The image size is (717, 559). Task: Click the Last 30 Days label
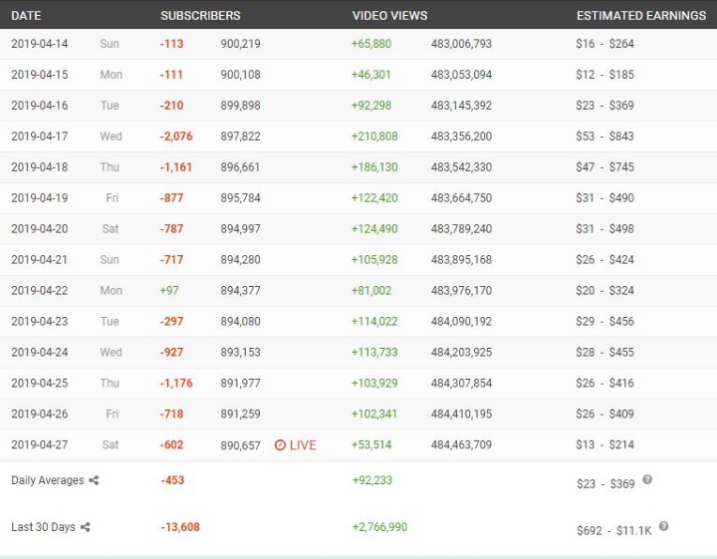43,527
